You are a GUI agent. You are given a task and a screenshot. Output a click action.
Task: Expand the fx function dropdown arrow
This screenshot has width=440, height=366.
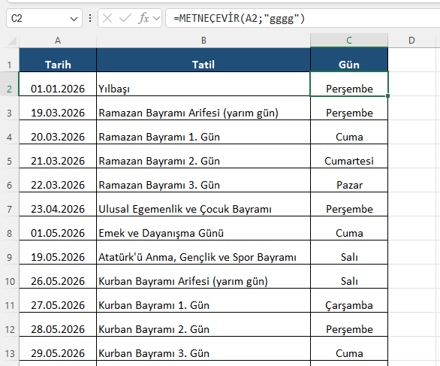(157, 19)
